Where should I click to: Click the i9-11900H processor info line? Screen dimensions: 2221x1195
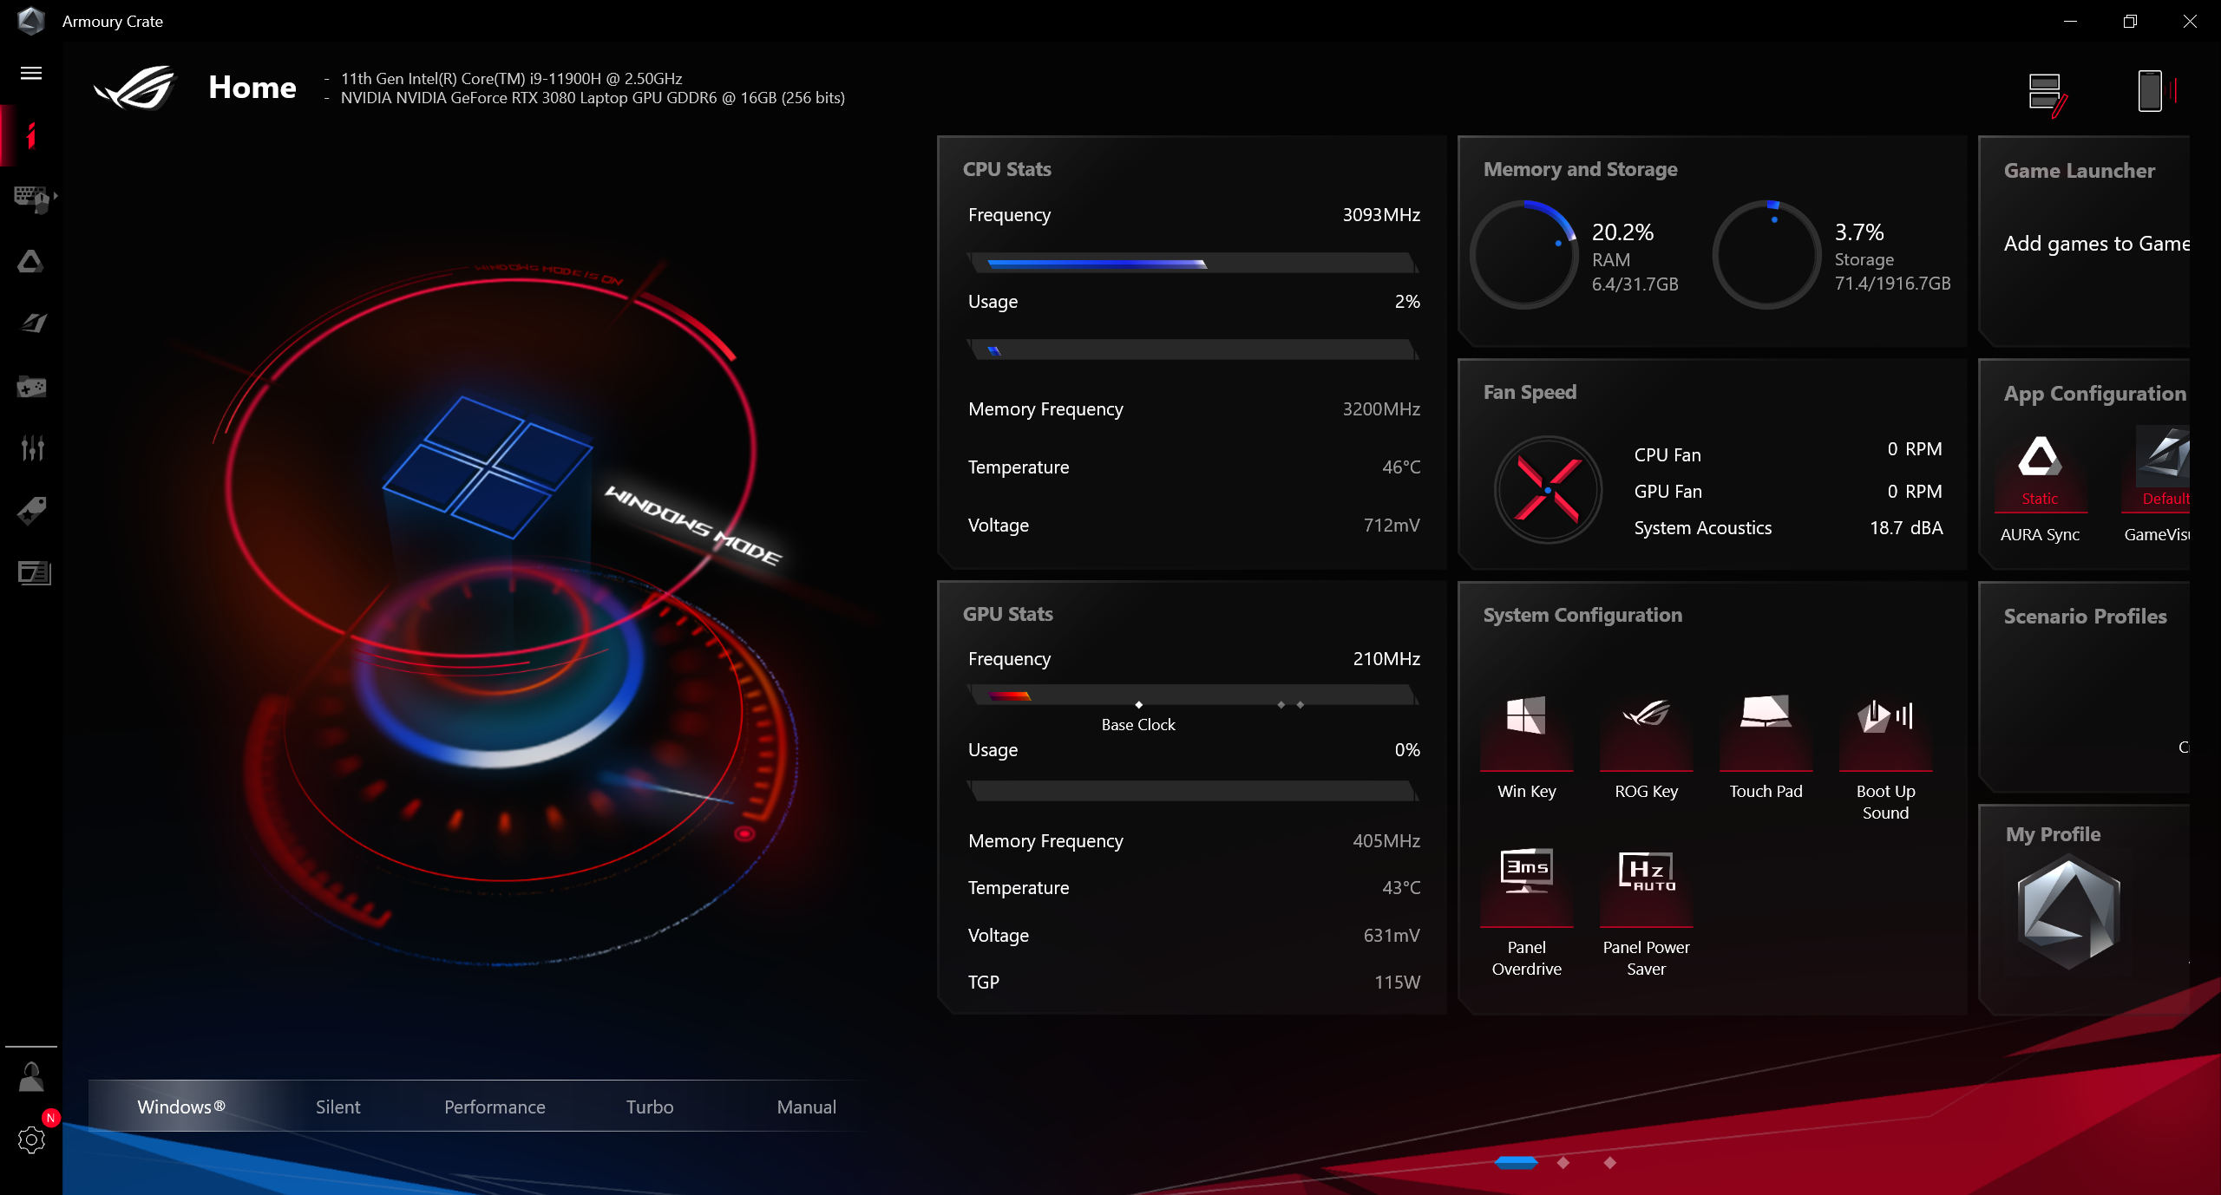click(x=511, y=78)
